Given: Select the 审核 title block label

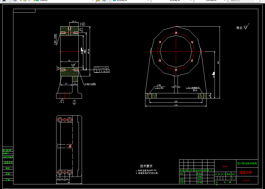Looking at the screenshot, I should coord(182,180).
